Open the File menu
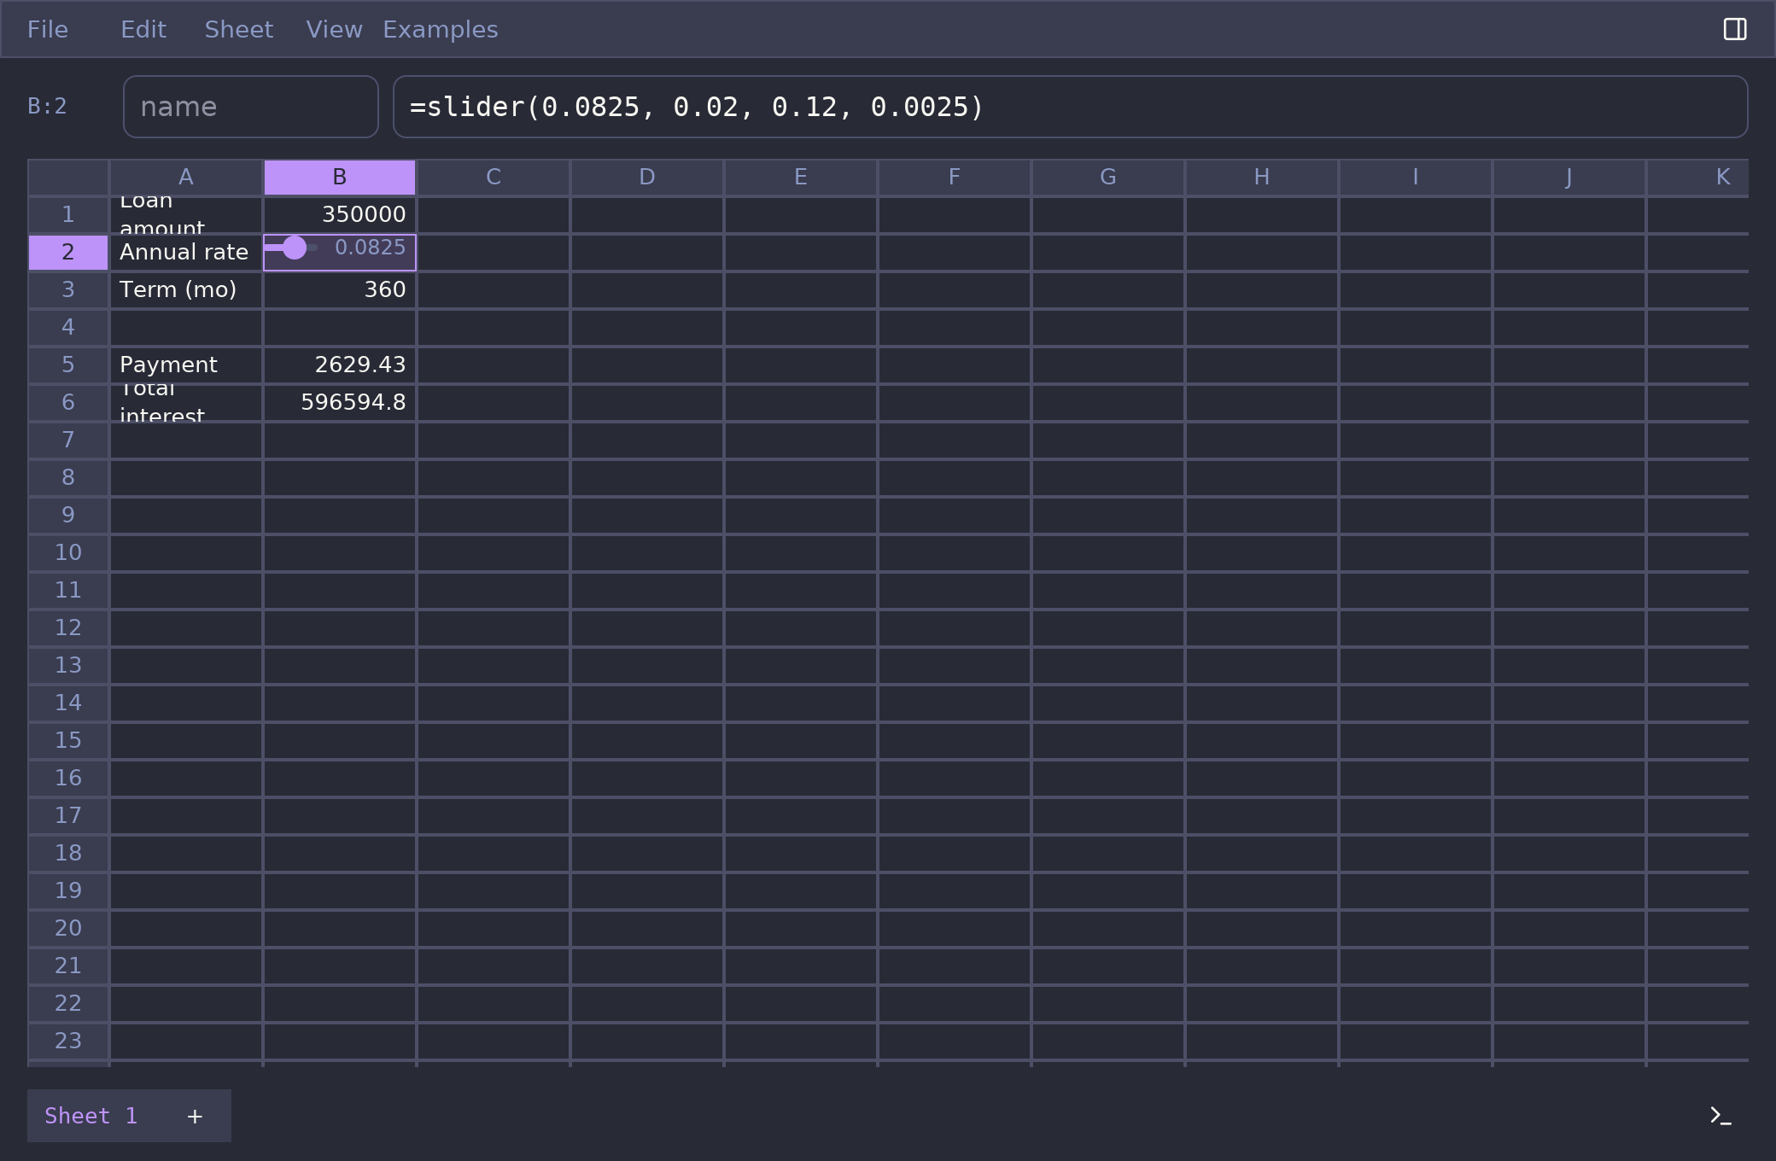Viewport: 1776px width, 1161px height. 48,29
